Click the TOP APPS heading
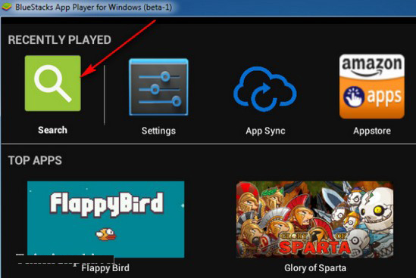Viewport: 416px width, 278px height. 35,160
